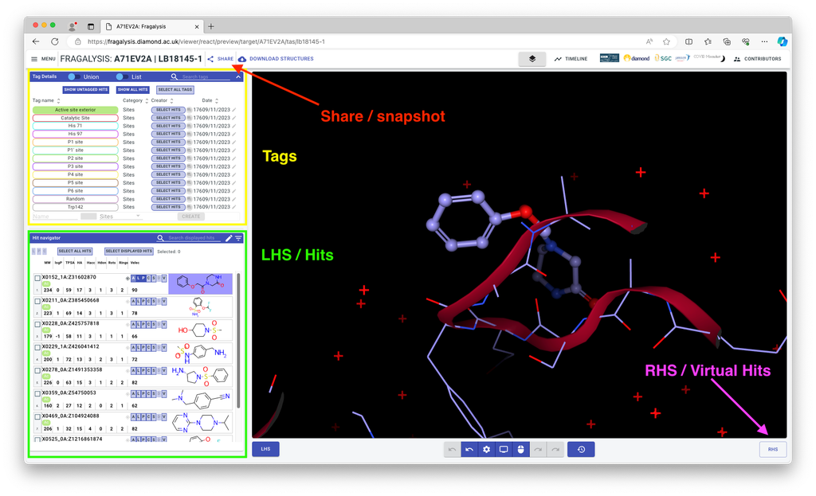
Task: Select the His 71 tag
Action: point(76,126)
